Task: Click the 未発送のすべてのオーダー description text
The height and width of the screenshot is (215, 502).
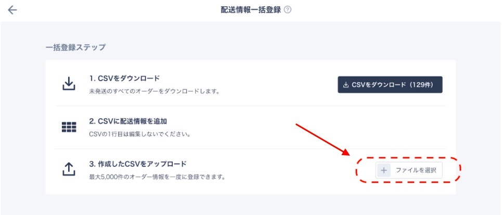Action: pos(154,91)
